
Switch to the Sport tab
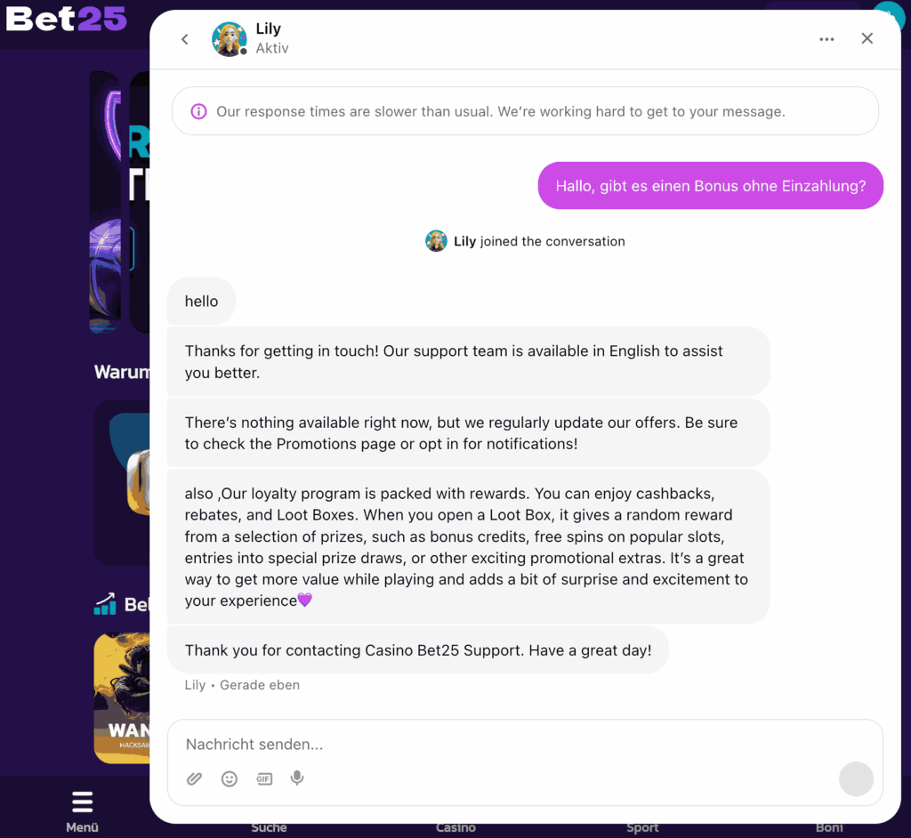pos(642,827)
